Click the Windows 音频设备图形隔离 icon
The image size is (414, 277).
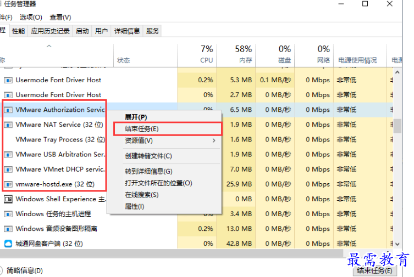(x=8, y=229)
